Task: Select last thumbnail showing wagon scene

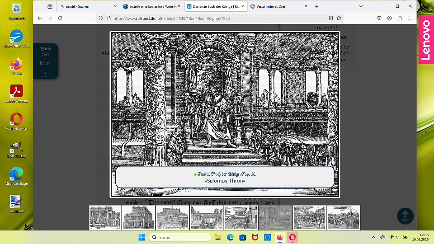Action: tap(343, 218)
